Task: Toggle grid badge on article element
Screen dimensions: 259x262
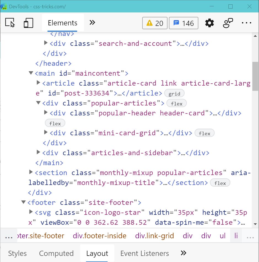Action: pyautogui.click(x=174, y=94)
